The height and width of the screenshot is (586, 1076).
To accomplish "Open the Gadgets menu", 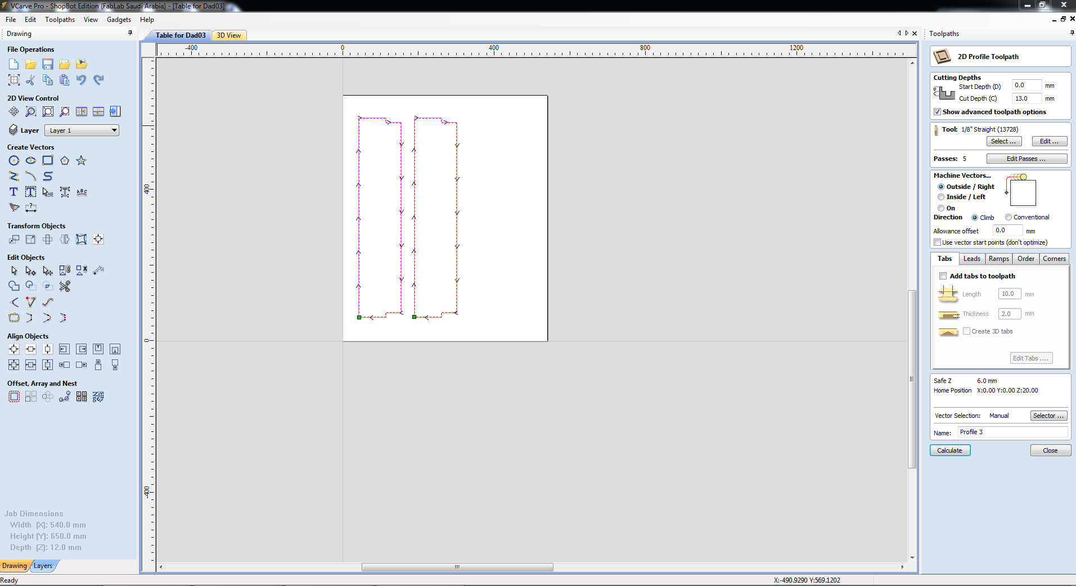I will point(119,20).
